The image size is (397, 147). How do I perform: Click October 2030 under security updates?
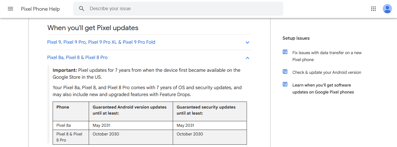tap(210, 137)
